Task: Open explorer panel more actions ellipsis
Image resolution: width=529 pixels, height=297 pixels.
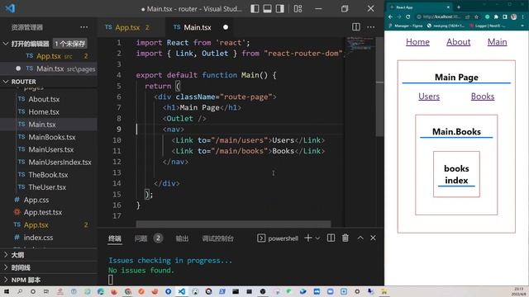Action: click(84, 27)
